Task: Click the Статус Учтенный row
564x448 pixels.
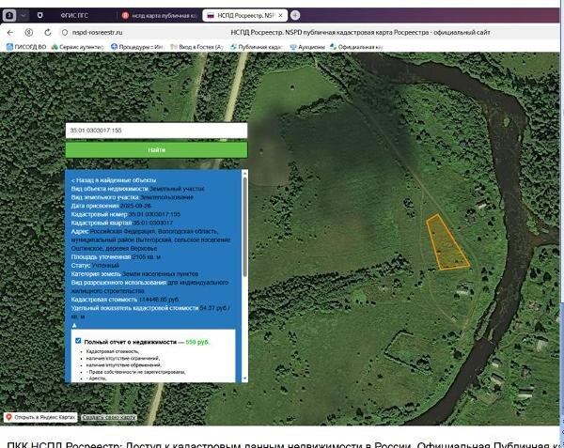Action: (x=95, y=266)
